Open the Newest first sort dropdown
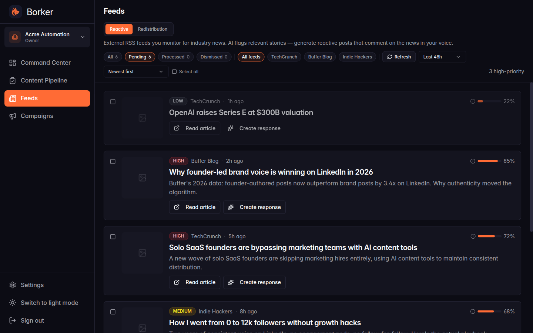This screenshot has height=333, width=533. tap(136, 72)
